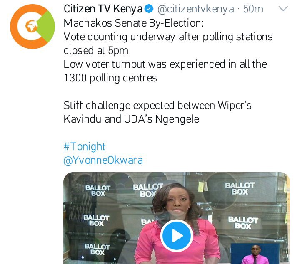Expand the tweet options chevron
This screenshot has width=300, height=264.
click(x=283, y=9)
